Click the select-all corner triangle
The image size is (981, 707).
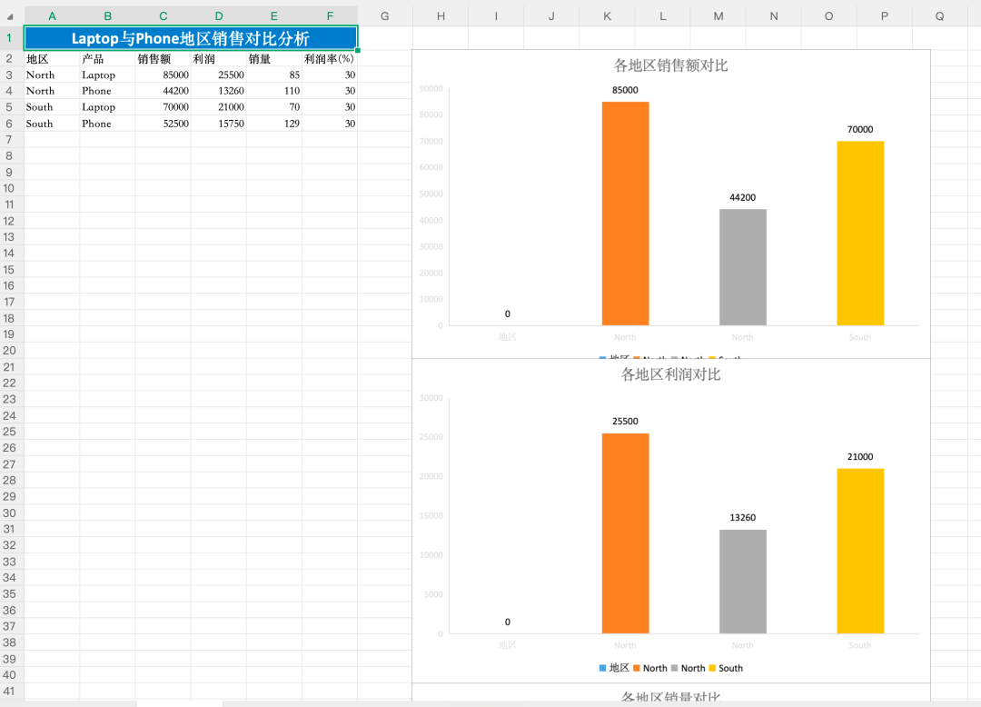click(x=9, y=16)
